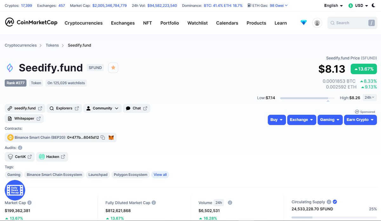Click the low-high price range slider
381x221 pixels.
click(x=307, y=98)
